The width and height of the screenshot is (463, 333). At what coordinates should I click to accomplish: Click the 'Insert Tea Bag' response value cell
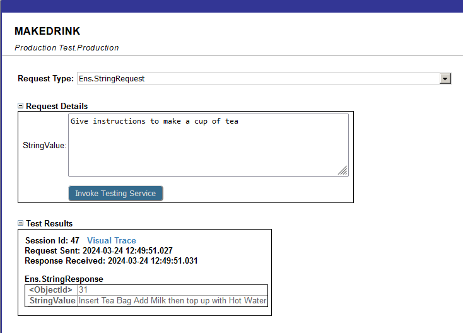(x=172, y=301)
